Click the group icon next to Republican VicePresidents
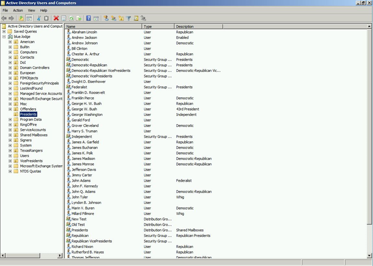 68,241
